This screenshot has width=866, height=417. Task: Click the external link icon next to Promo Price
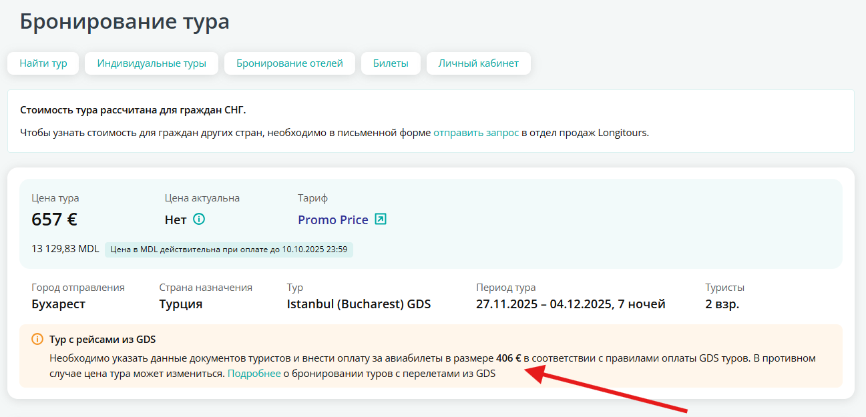(380, 219)
